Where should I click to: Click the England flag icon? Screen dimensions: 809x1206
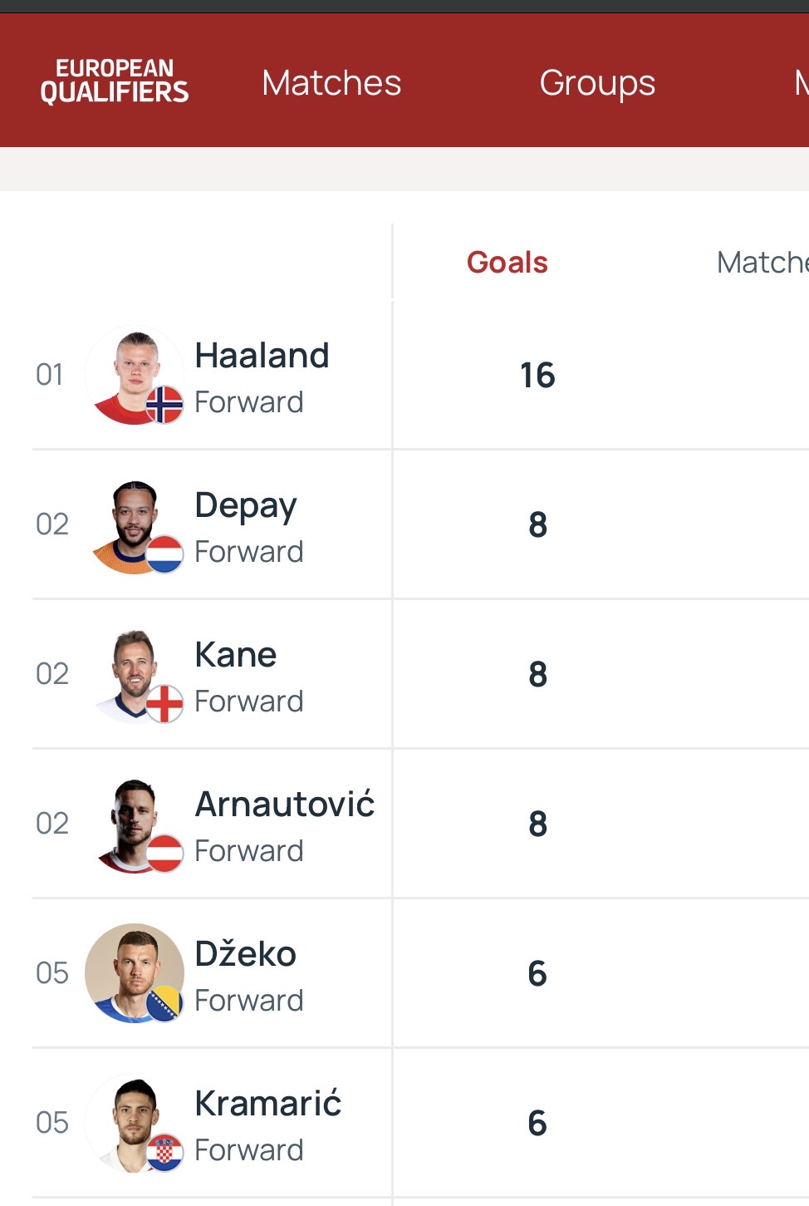(x=164, y=704)
